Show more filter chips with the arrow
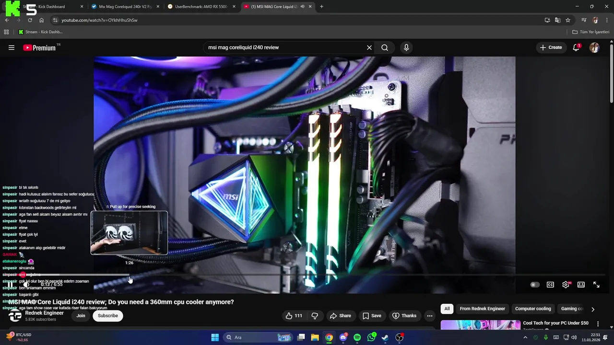This screenshot has height=345, width=614. click(x=593, y=309)
